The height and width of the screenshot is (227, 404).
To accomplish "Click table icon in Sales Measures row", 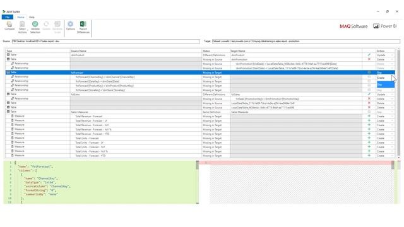I will pyautogui.click(x=8, y=112).
